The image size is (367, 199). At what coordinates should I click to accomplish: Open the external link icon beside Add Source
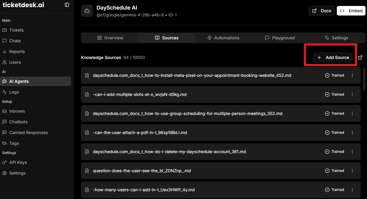click(360, 57)
